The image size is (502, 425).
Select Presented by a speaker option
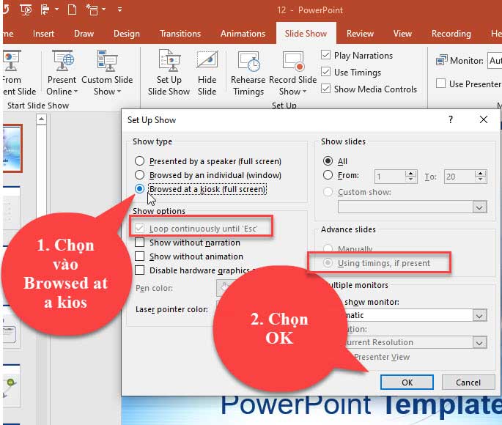[x=139, y=160]
